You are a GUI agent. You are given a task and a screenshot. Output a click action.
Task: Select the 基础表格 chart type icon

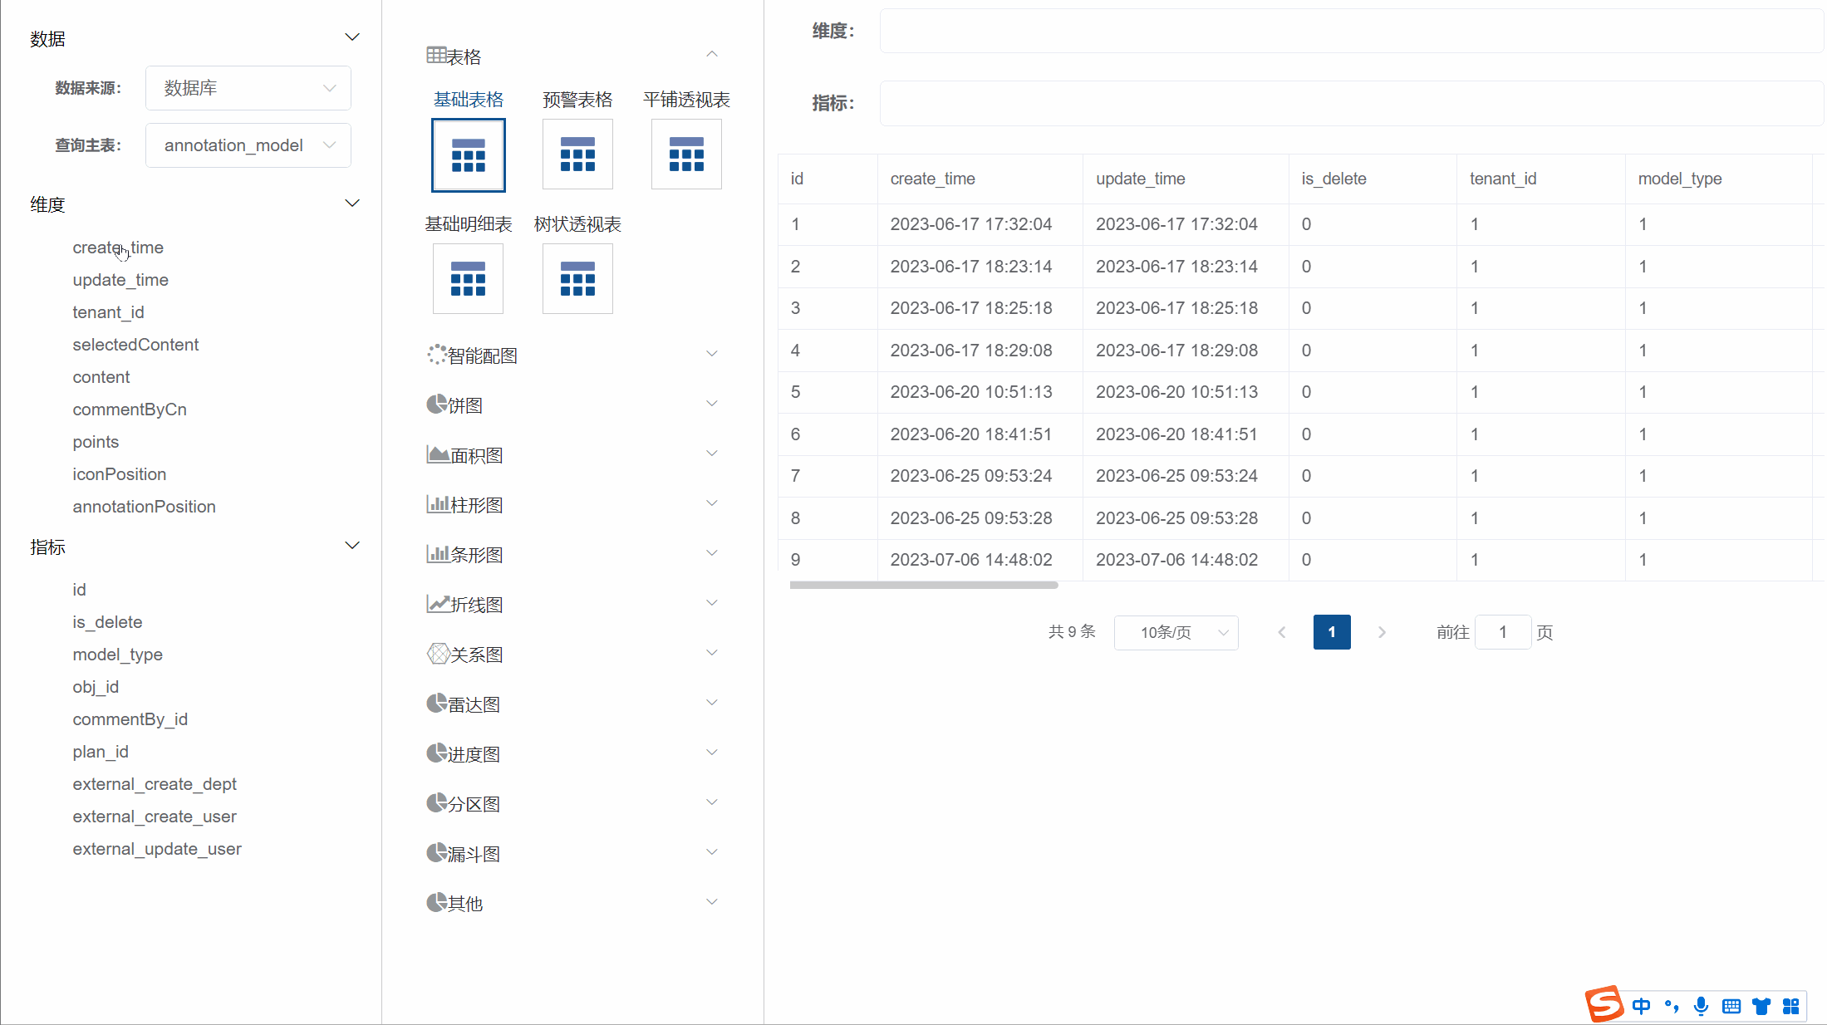coord(468,154)
